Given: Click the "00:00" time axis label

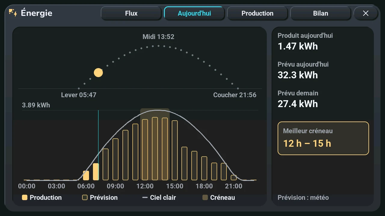Looking at the screenshot, I should click(27, 186).
